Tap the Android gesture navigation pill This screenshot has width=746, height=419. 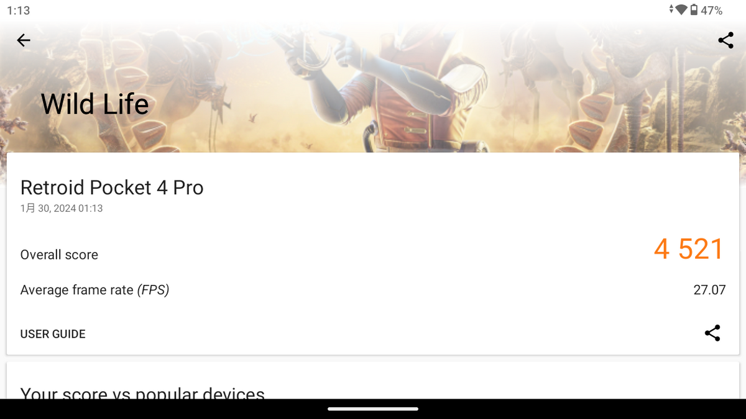coord(373,408)
